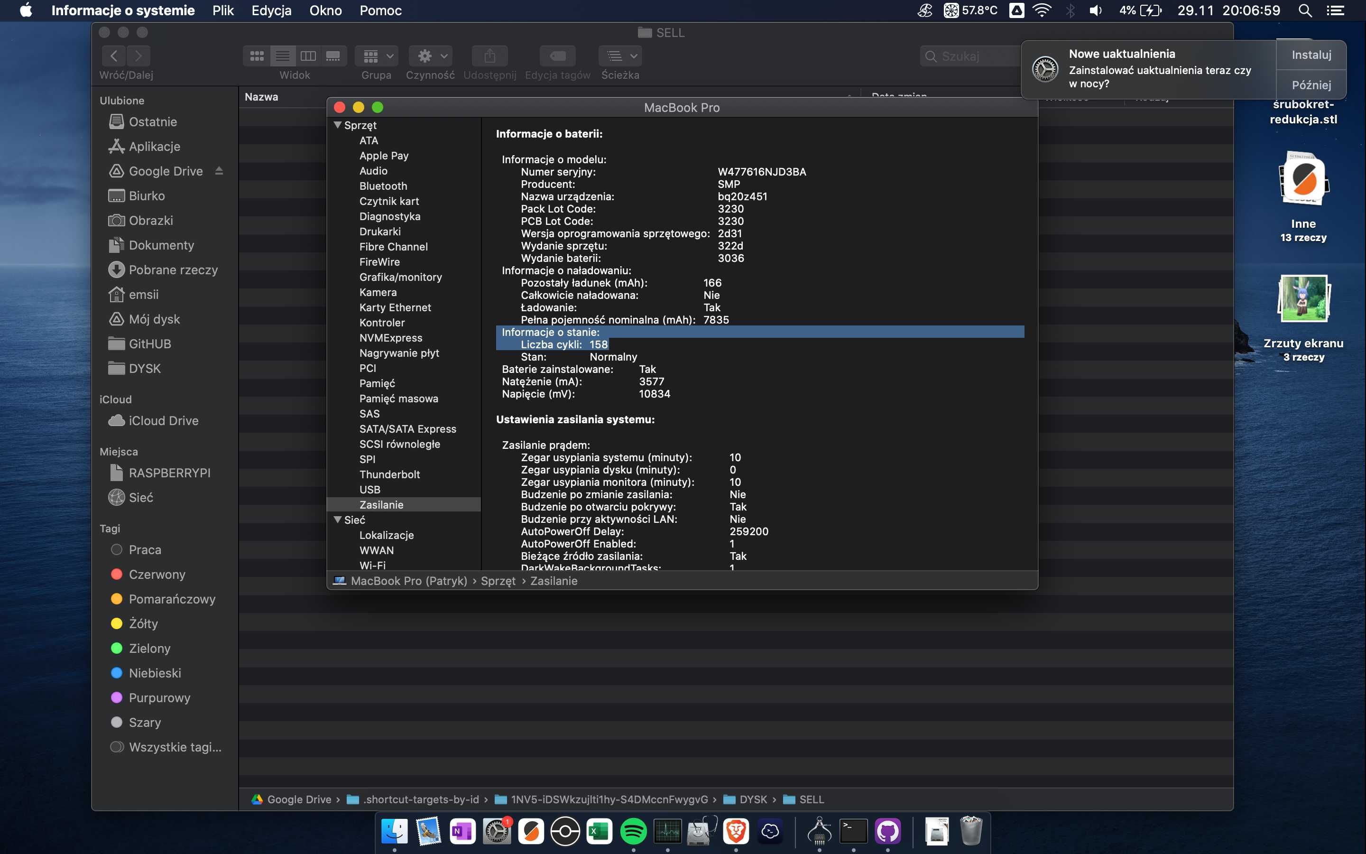Viewport: 1366px width, 854px height.
Task: Open the Informacje o systemie app menu
Action: point(123,10)
